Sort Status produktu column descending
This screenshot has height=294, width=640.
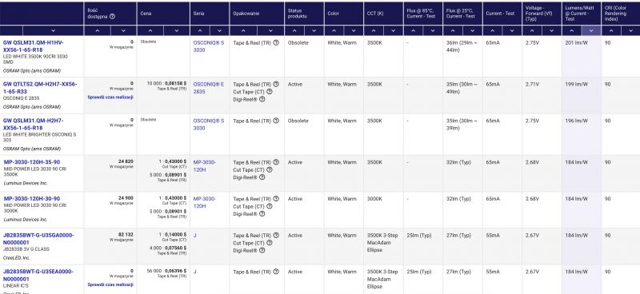[314, 30]
